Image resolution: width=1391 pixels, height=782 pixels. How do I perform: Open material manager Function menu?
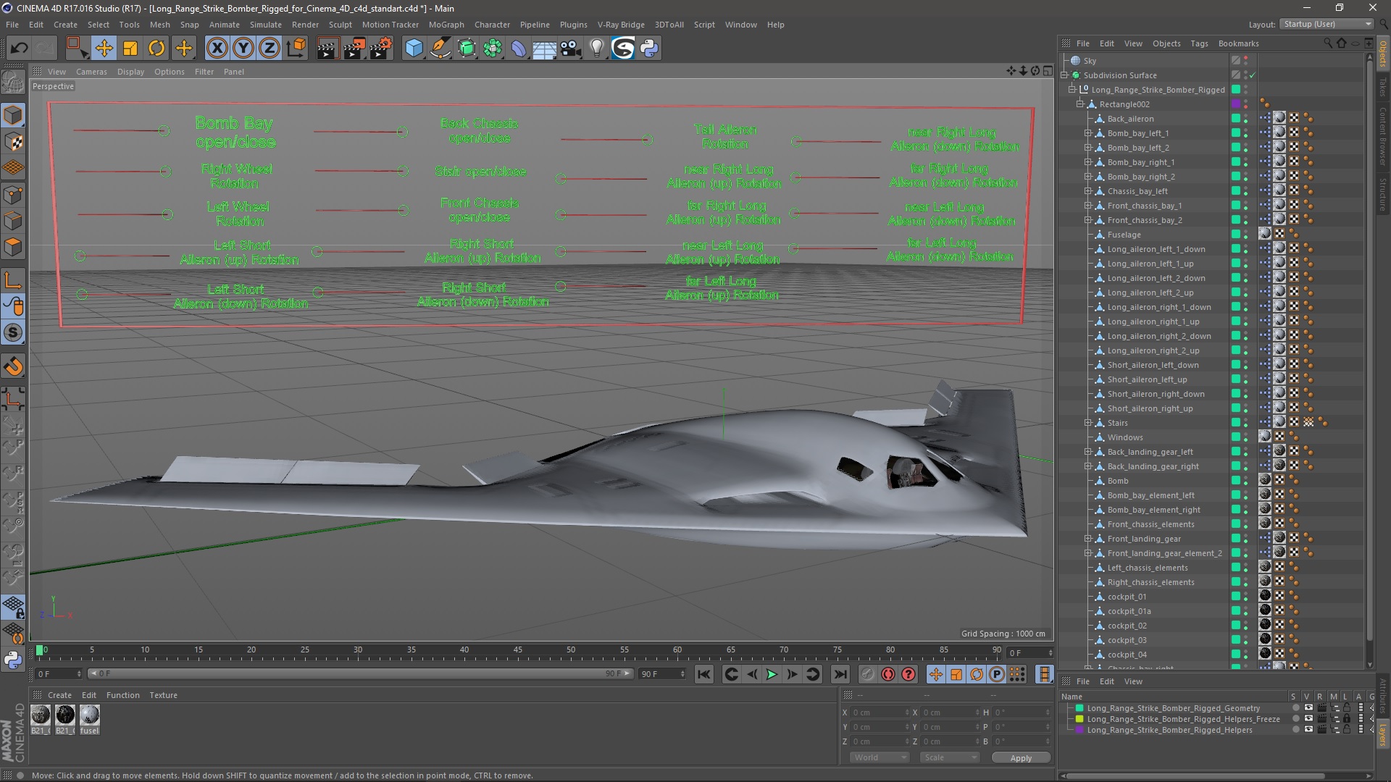(x=123, y=695)
